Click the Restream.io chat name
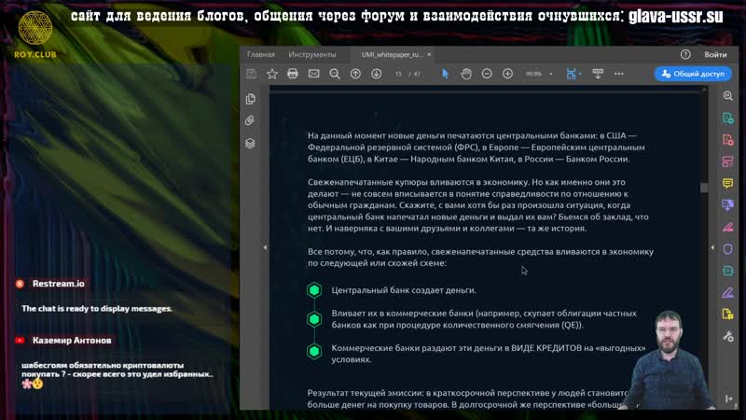 [59, 284]
